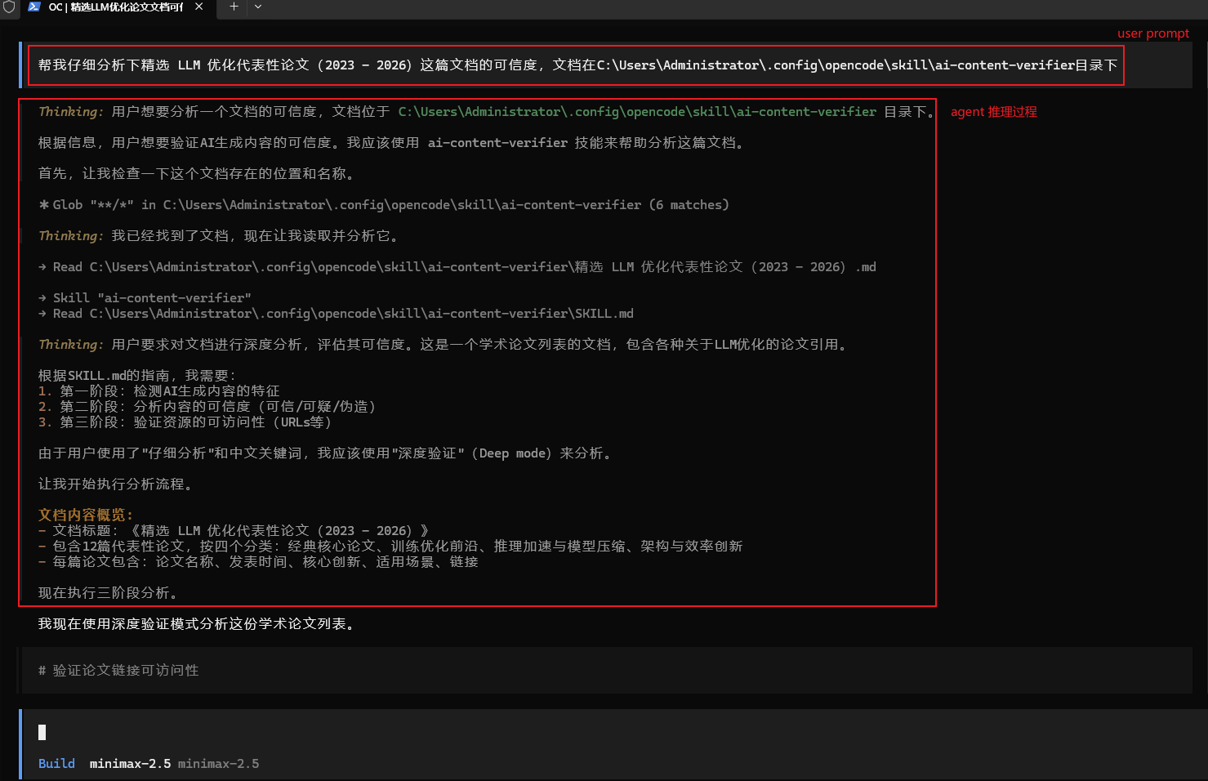Click list item 第一阶段：检测AI生成内容的特征
The height and width of the screenshot is (781, 1208).
pyautogui.click(x=159, y=391)
